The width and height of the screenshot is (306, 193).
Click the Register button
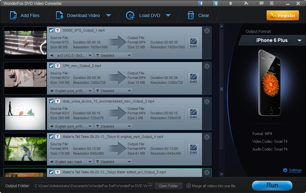pyautogui.click(x=282, y=15)
